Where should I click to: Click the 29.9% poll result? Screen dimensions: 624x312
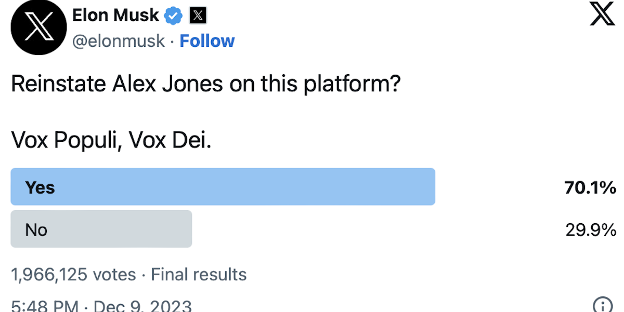591,229
